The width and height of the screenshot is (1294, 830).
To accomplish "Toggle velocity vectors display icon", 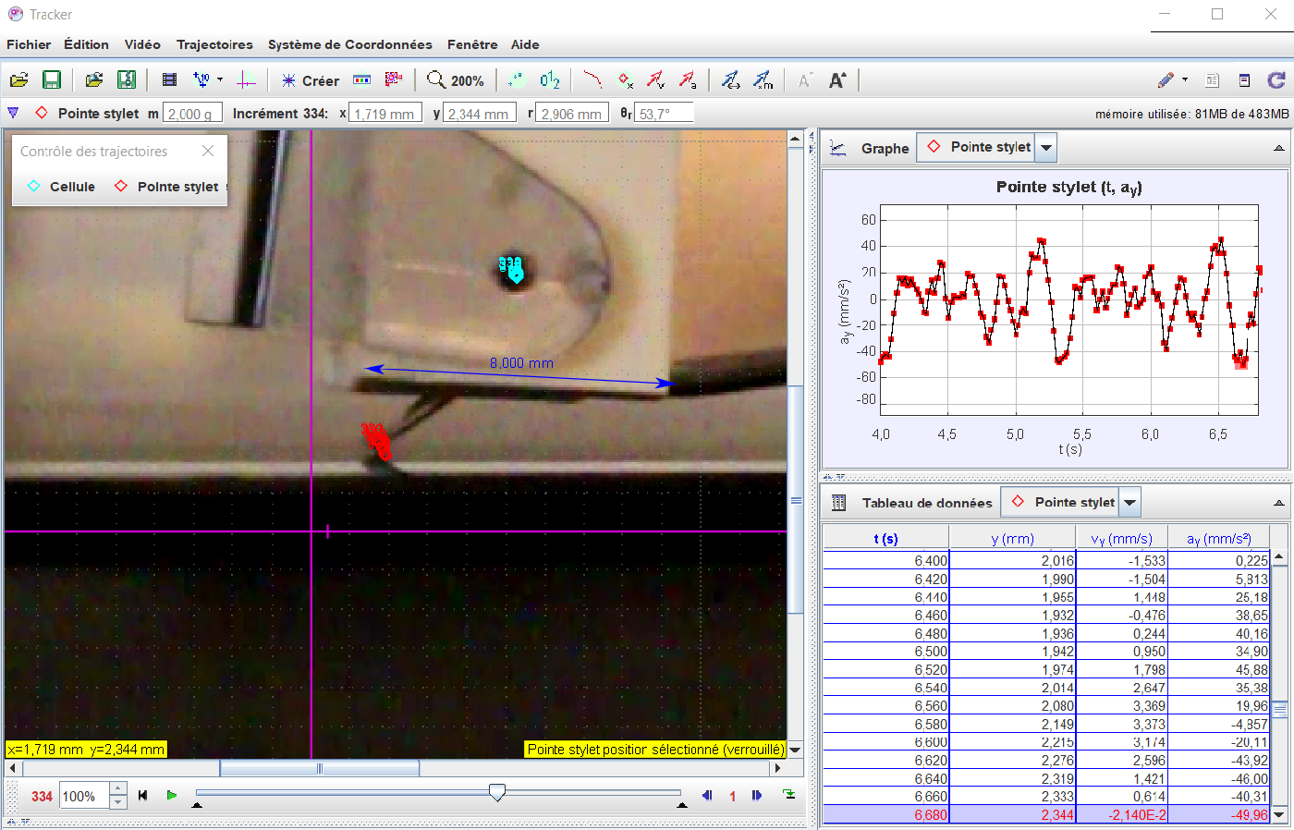I will pos(655,80).
